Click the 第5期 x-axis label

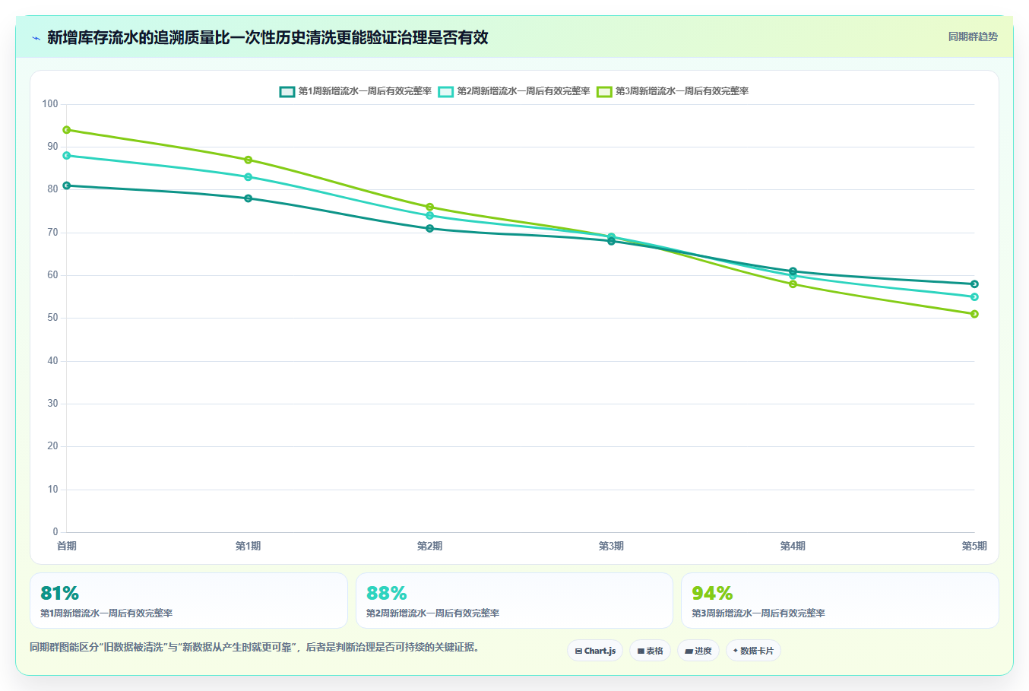[974, 546]
